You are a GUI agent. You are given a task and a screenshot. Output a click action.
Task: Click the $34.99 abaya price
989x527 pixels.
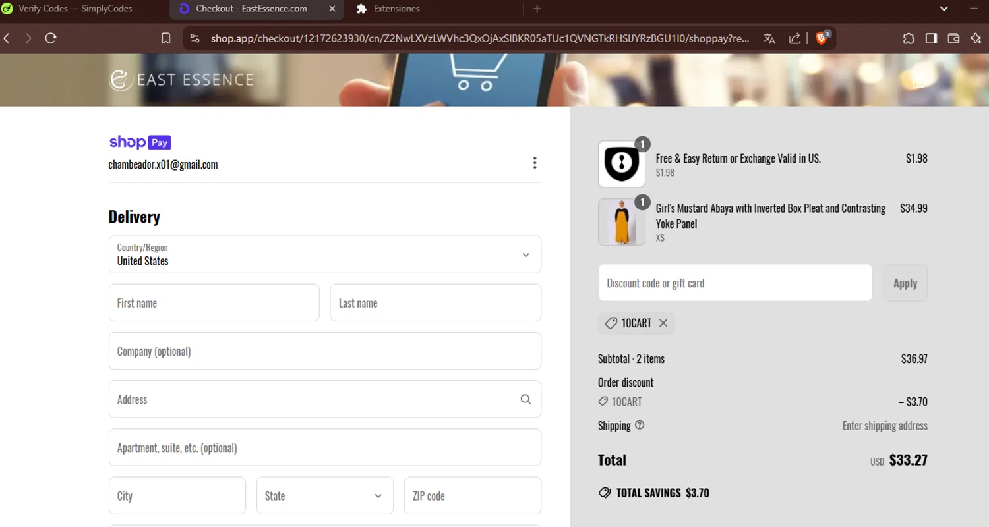click(x=914, y=208)
